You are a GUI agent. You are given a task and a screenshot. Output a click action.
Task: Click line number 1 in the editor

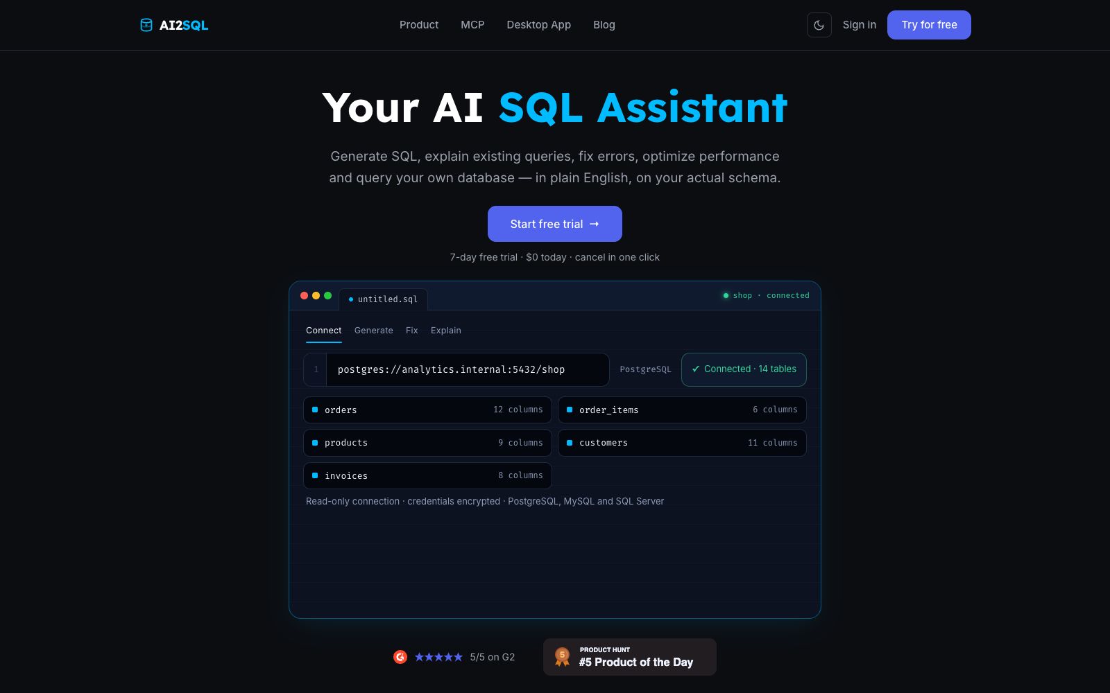[316, 369]
